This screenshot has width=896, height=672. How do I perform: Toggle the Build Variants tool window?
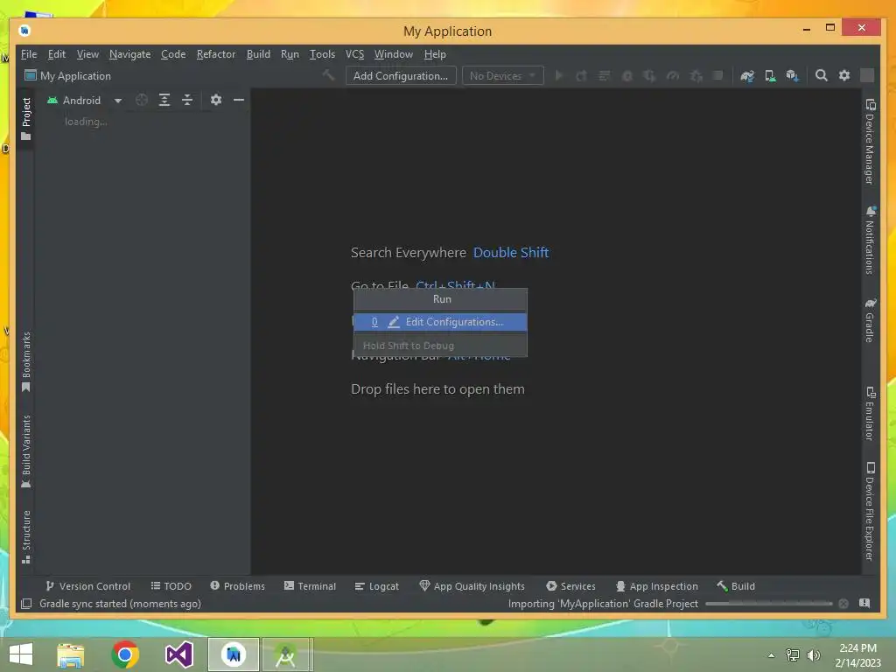pos(25,451)
